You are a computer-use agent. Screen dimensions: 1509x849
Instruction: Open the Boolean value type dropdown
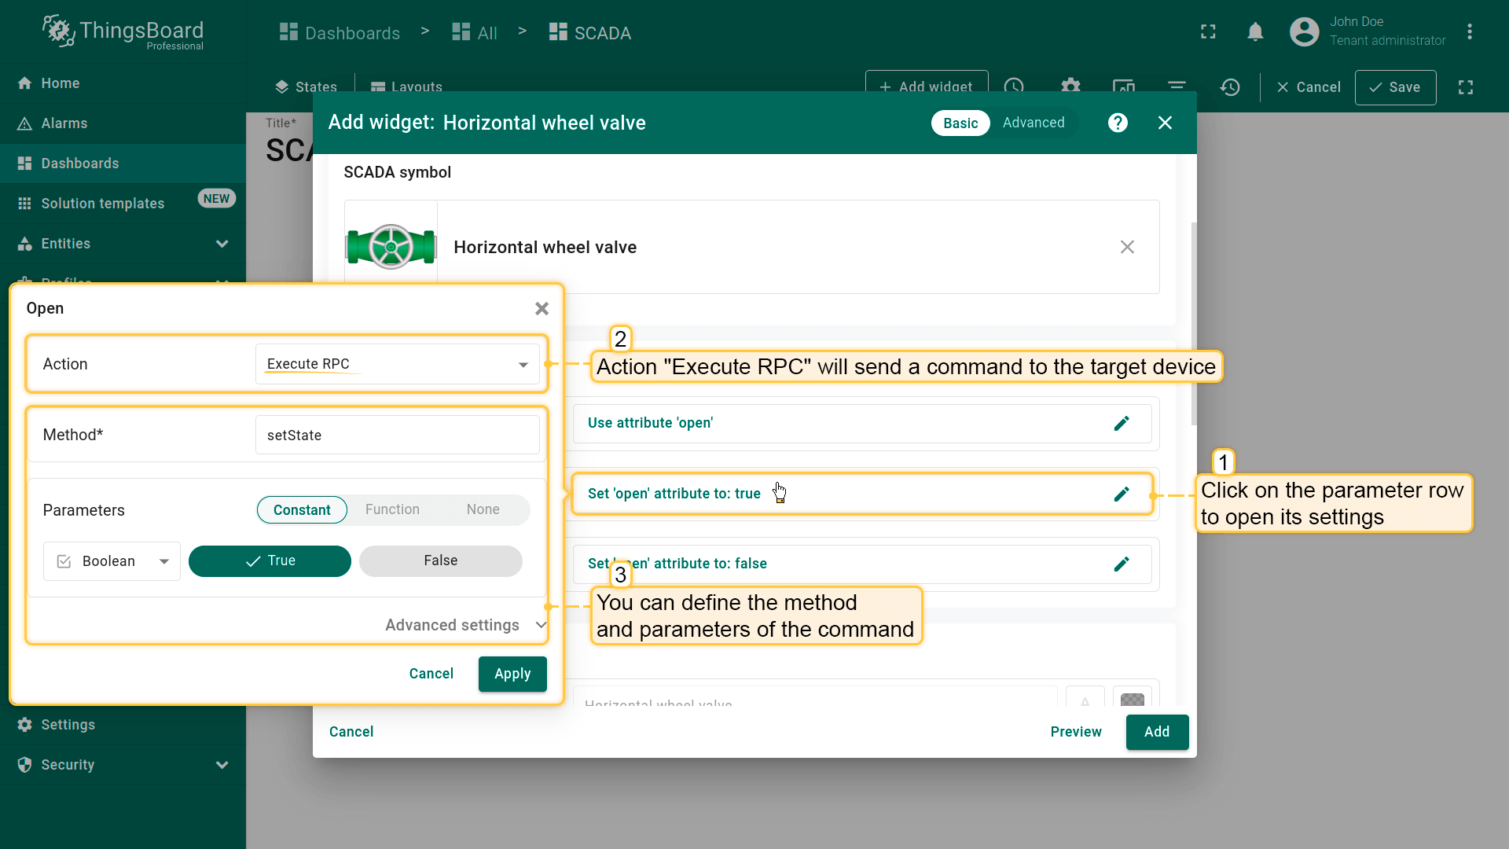click(112, 561)
